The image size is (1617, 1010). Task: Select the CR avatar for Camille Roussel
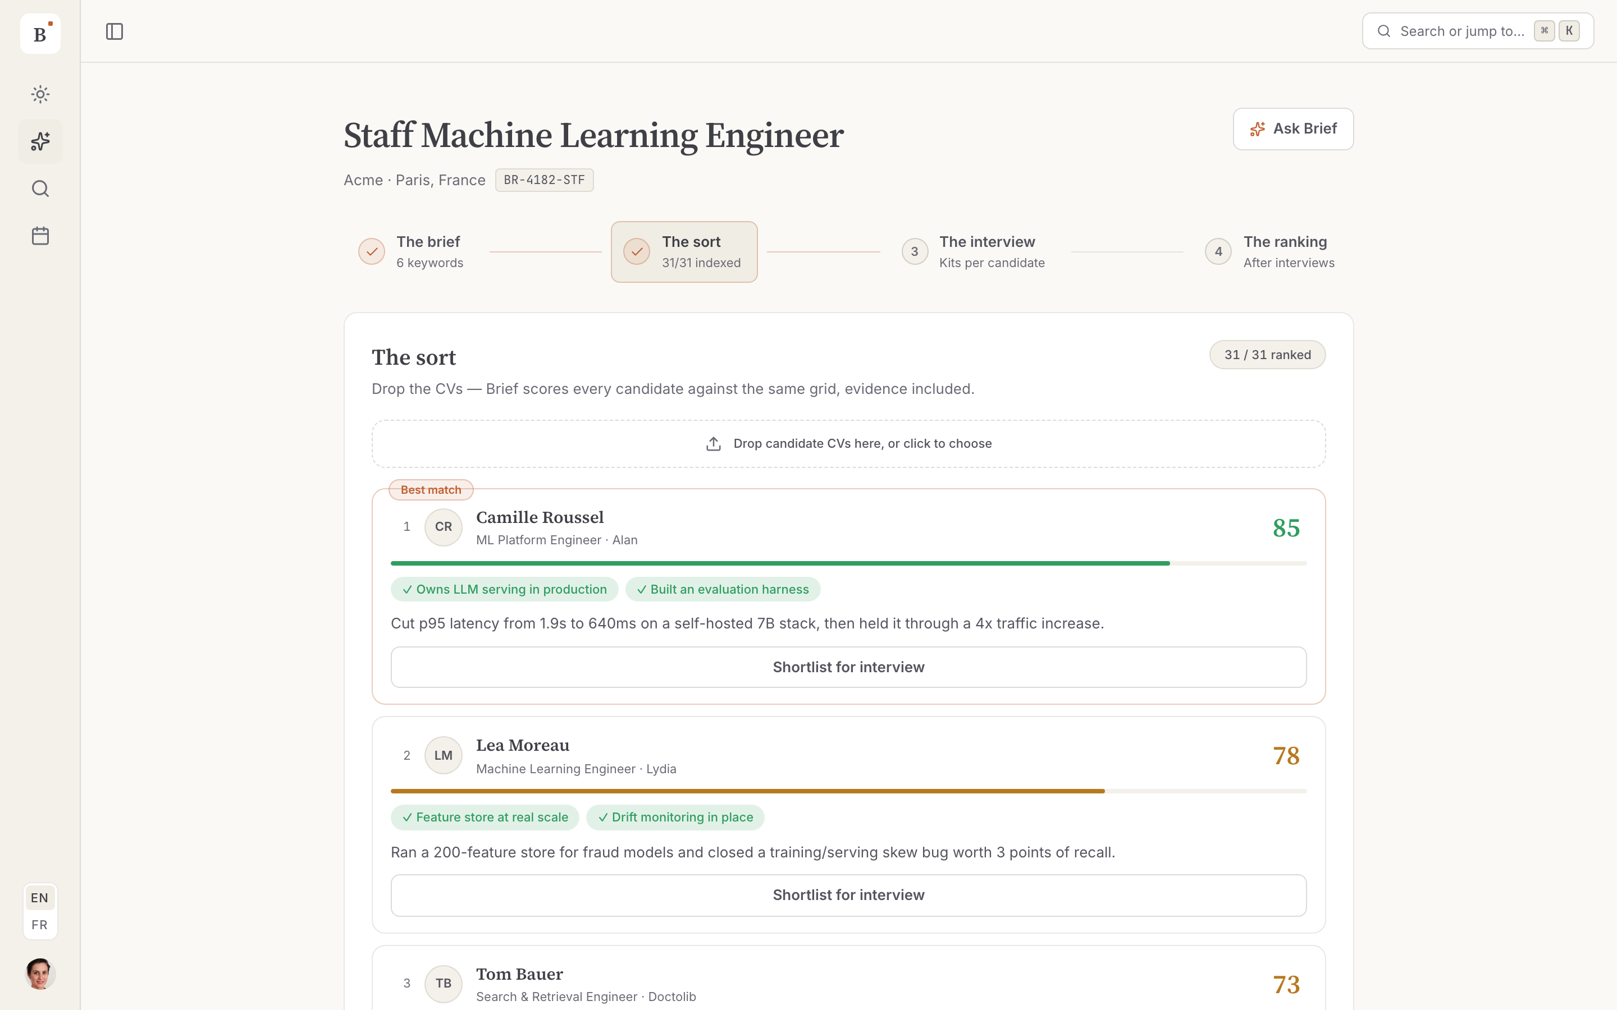[x=443, y=527]
